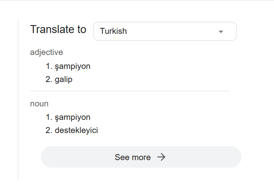The width and height of the screenshot is (274, 184).
Task: Click number "2." marker beside destekleyici
Action: point(49,130)
